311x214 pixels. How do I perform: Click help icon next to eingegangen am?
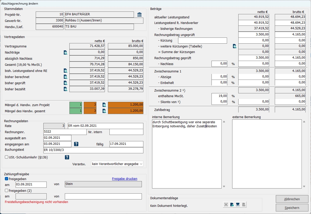pyautogui.click(x=76, y=144)
